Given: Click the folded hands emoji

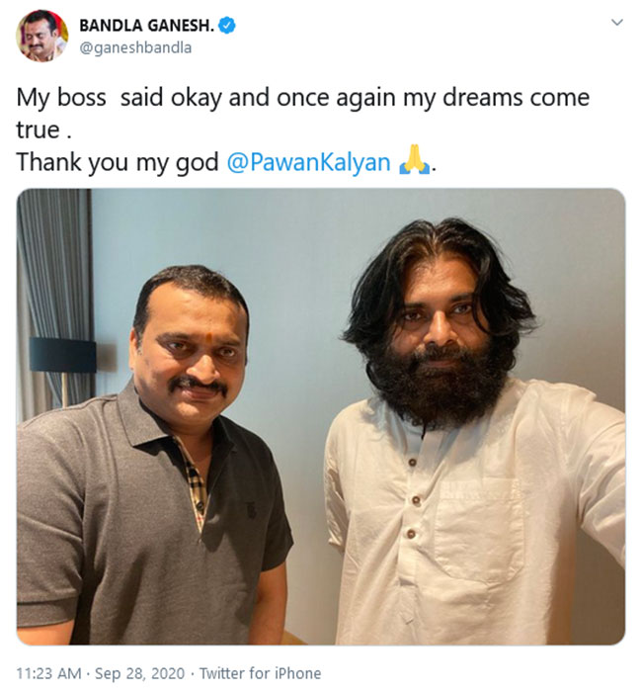Looking at the screenshot, I should [x=414, y=162].
